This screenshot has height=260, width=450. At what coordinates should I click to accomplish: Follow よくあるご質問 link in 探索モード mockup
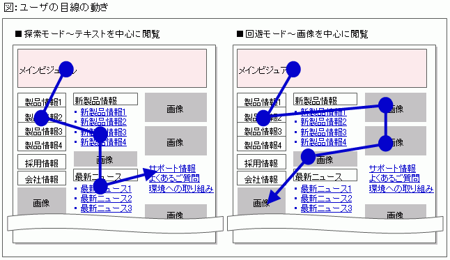point(174,178)
